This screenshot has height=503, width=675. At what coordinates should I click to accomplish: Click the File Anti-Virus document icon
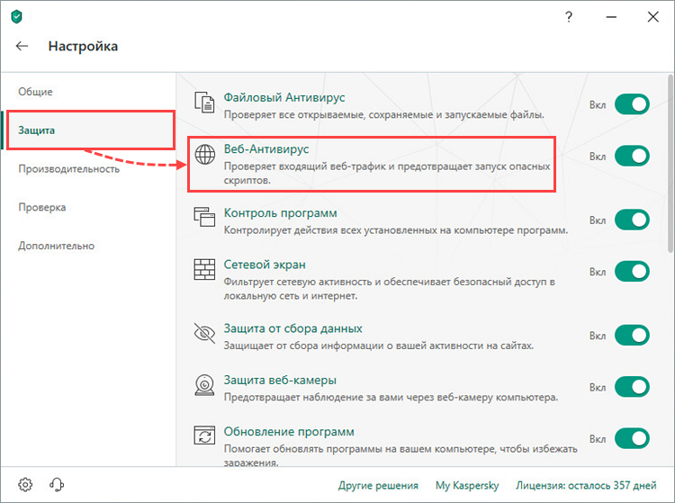(x=204, y=103)
